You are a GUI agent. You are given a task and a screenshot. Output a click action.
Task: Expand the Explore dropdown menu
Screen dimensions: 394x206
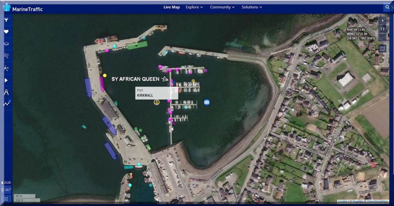click(194, 7)
